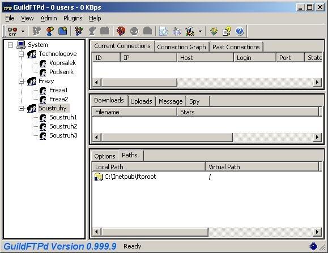
Task: Click the Virtual Path column header
Action: [x=262, y=167]
